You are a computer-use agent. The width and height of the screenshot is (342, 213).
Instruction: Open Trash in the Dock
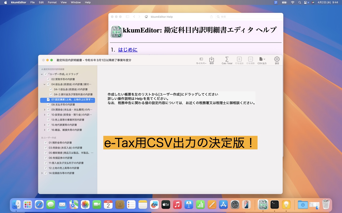tap(326, 204)
